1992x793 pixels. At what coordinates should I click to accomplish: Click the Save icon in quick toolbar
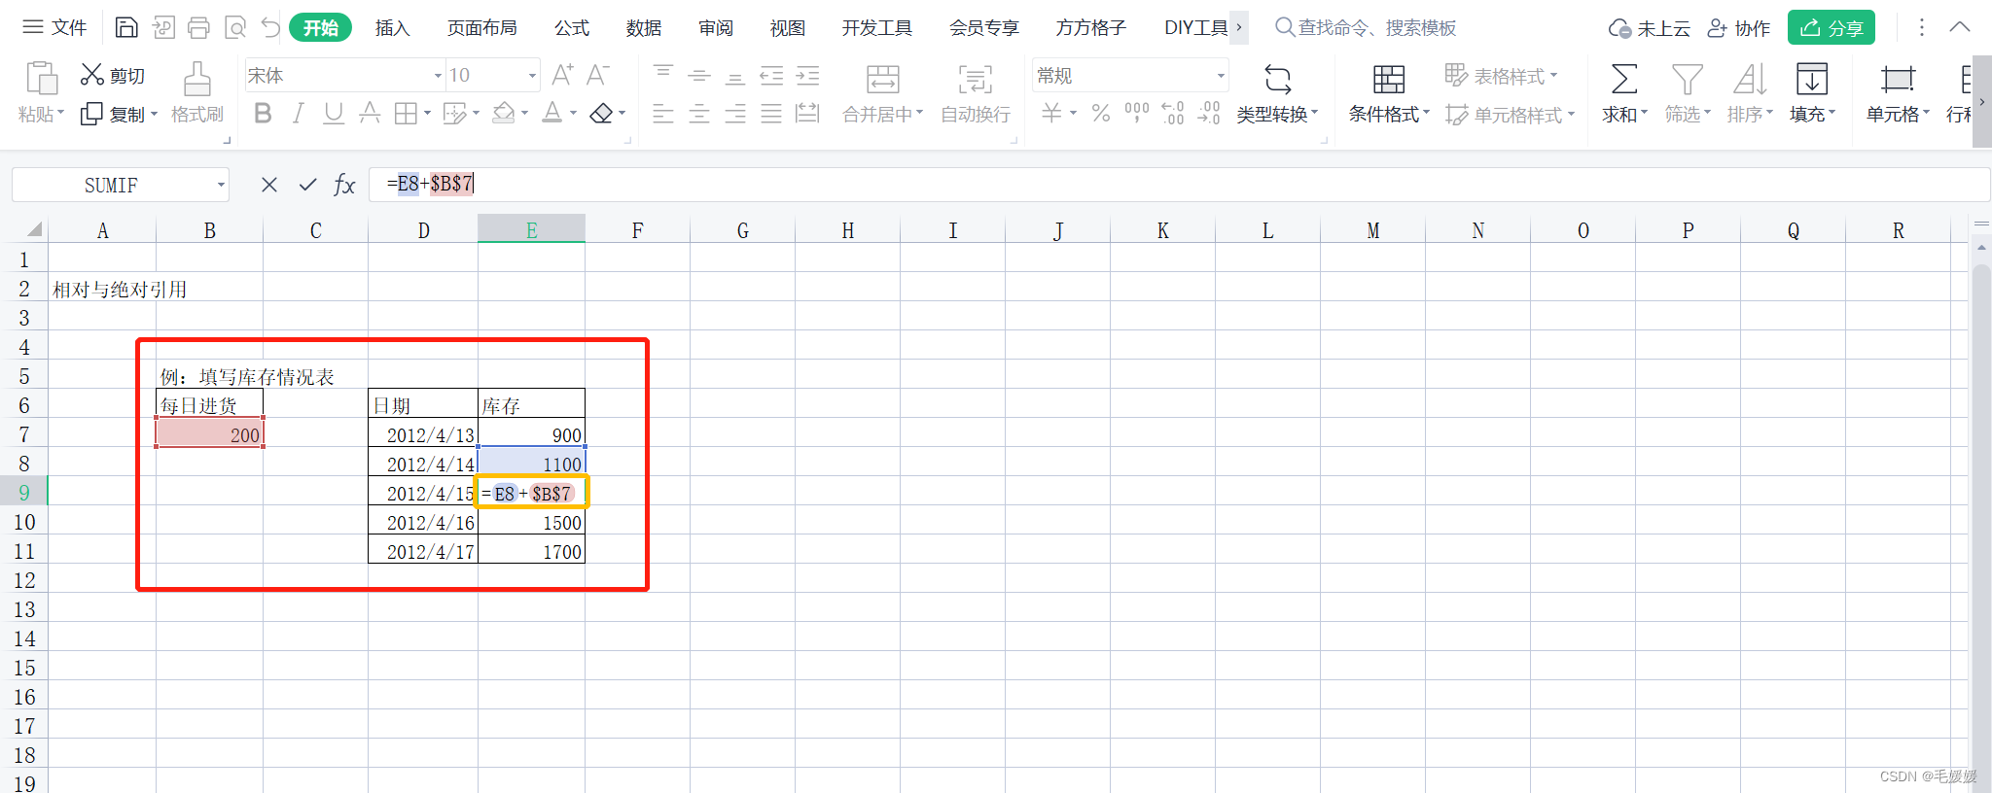(x=126, y=27)
